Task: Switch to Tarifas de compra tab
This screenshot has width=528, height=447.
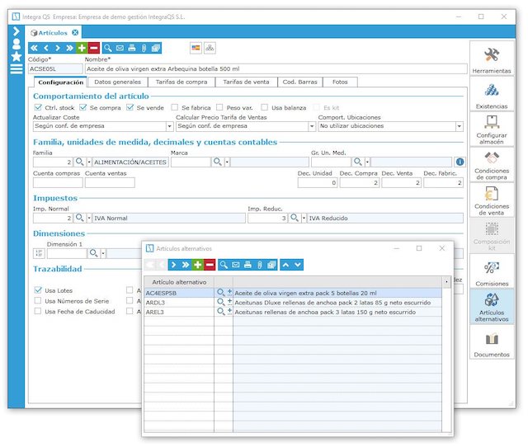Action: [181, 82]
